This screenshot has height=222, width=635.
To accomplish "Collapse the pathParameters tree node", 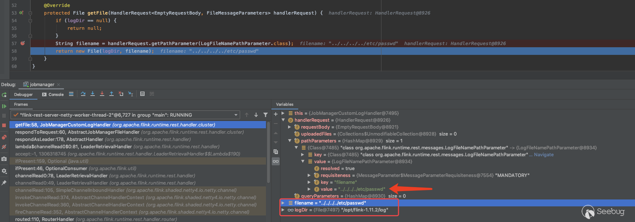I will tap(290, 141).
